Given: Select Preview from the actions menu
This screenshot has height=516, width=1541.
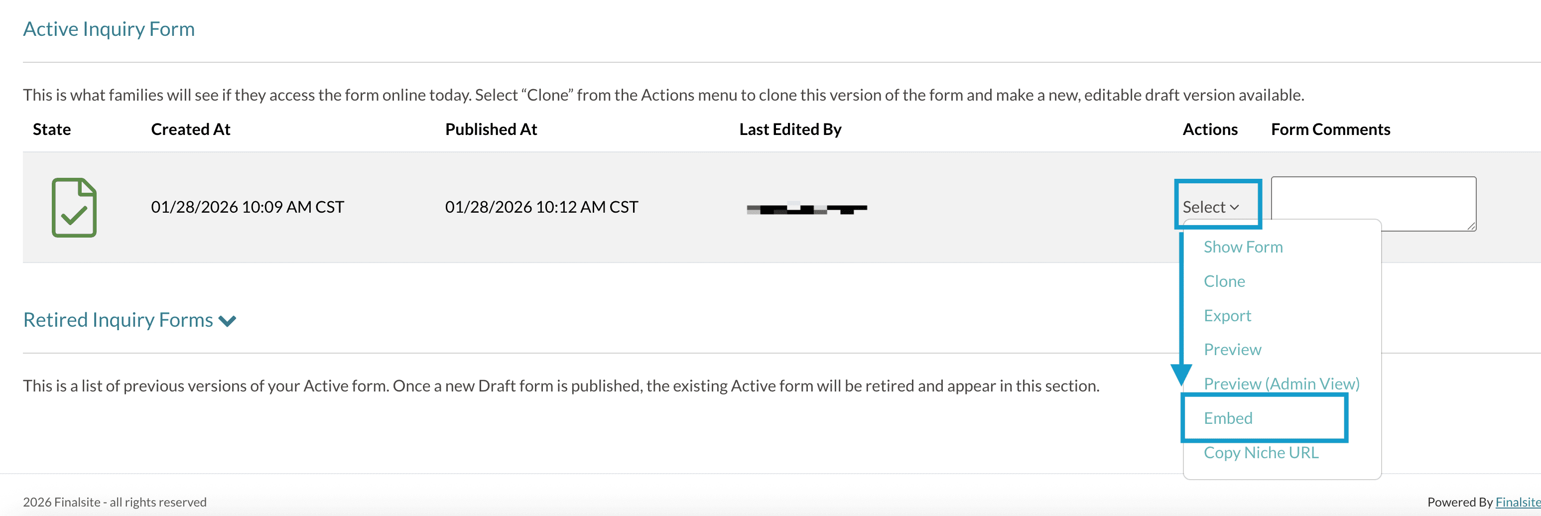Looking at the screenshot, I should [x=1232, y=349].
